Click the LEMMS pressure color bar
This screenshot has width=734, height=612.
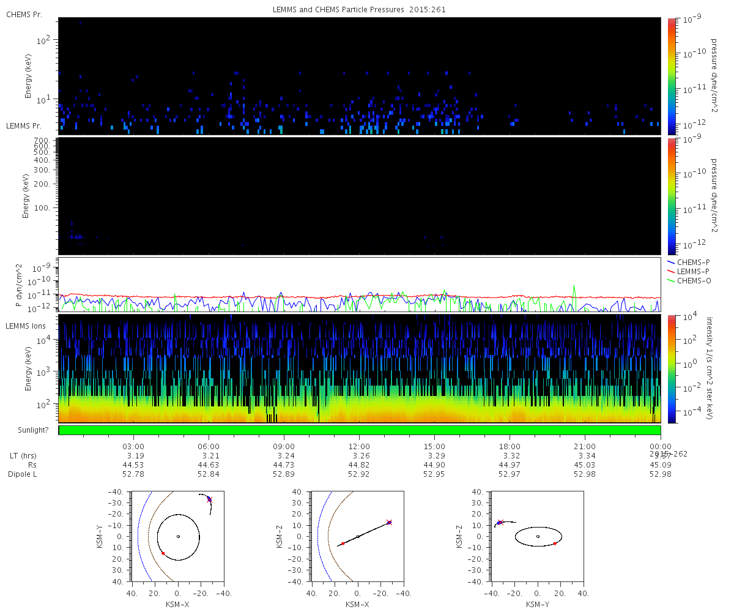click(x=671, y=196)
